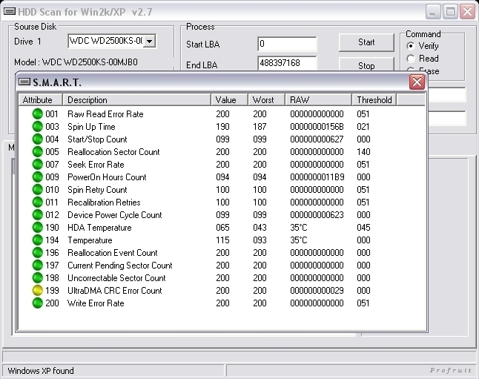Click the Threshold value 140
Viewport: 479px width, 379px height.
(363, 152)
